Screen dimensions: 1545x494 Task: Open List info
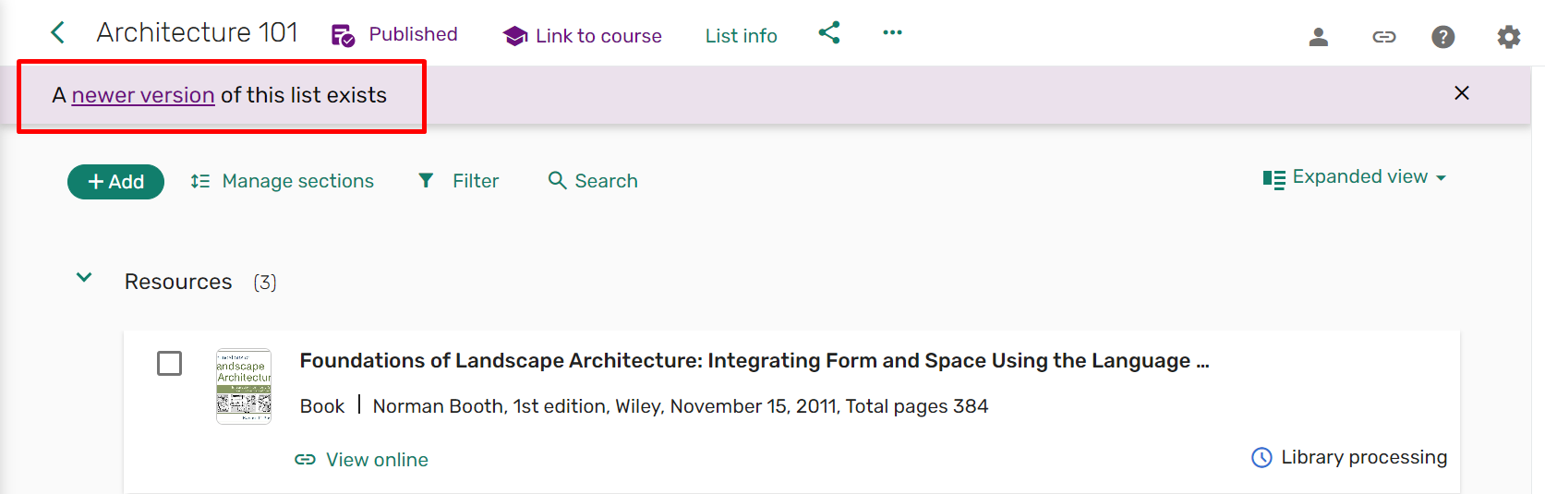(x=741, y=36)
